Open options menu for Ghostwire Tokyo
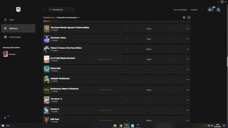The width and height of the screenshot is (228, 128). [x=187, y=39]
